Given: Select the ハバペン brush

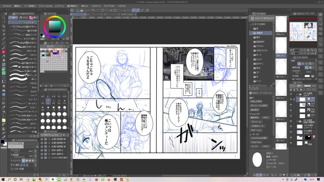Looking at the screenshot, I should click(x=23, y=55).
